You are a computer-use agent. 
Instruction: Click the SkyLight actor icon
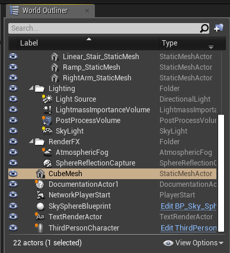47,131
